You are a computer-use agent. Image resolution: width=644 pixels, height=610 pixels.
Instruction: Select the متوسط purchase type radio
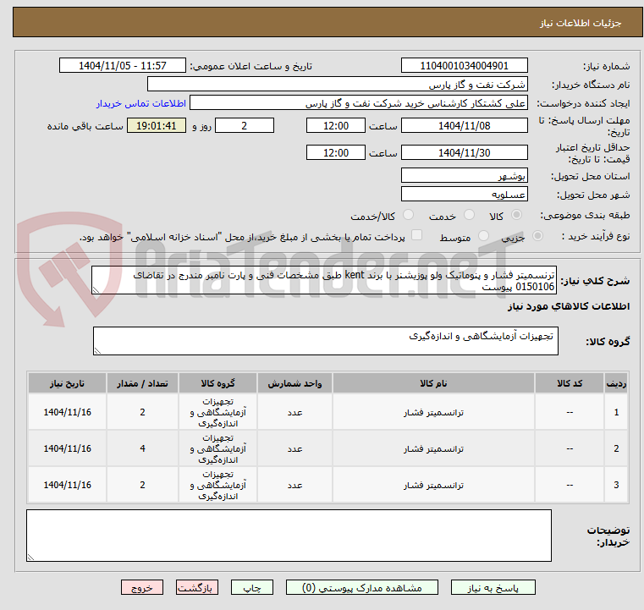click(483, 236)
